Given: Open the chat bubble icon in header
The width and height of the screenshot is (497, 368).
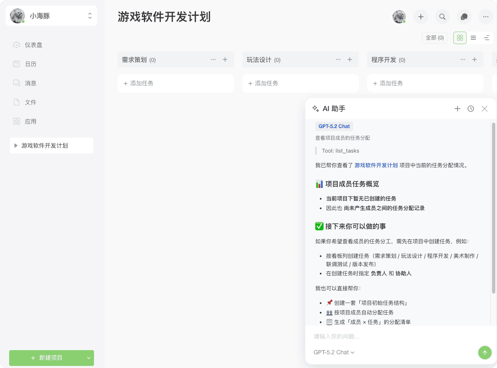Looking at the screenshot, I should pos(464,17).
